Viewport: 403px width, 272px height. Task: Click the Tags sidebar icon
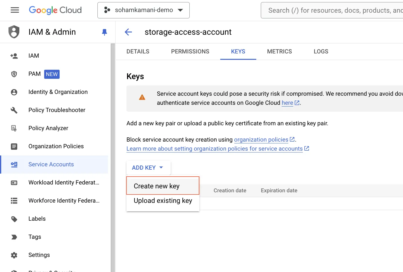(14, 237)
